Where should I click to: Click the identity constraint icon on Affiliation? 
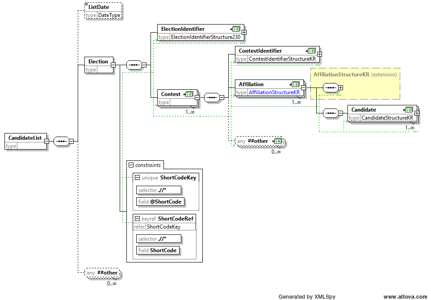[x=295, y=84]
